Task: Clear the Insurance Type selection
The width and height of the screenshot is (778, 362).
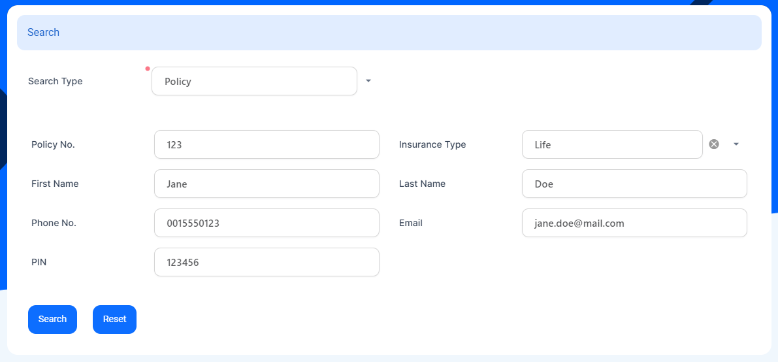Action: point(714,144)
